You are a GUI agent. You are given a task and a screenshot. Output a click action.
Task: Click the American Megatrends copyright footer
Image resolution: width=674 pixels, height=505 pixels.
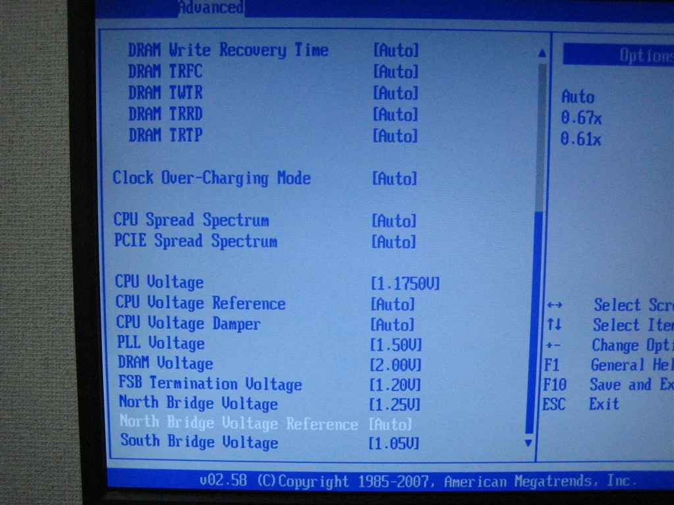[418, 481]
